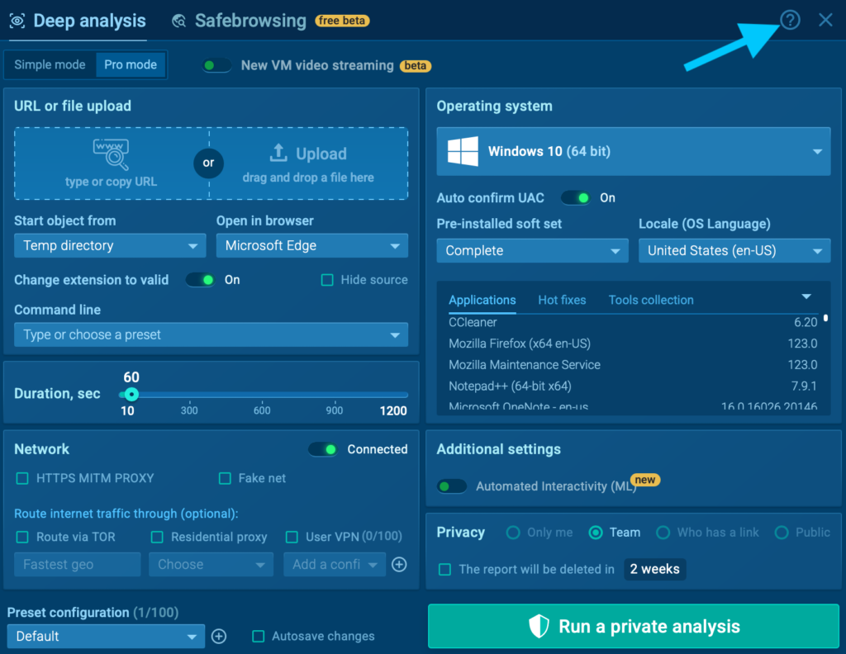Switch to Deep analysis tab

78,21
